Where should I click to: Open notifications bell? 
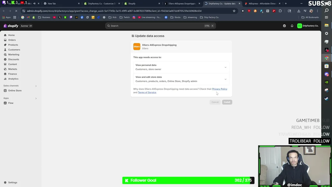tap(292, 26)
